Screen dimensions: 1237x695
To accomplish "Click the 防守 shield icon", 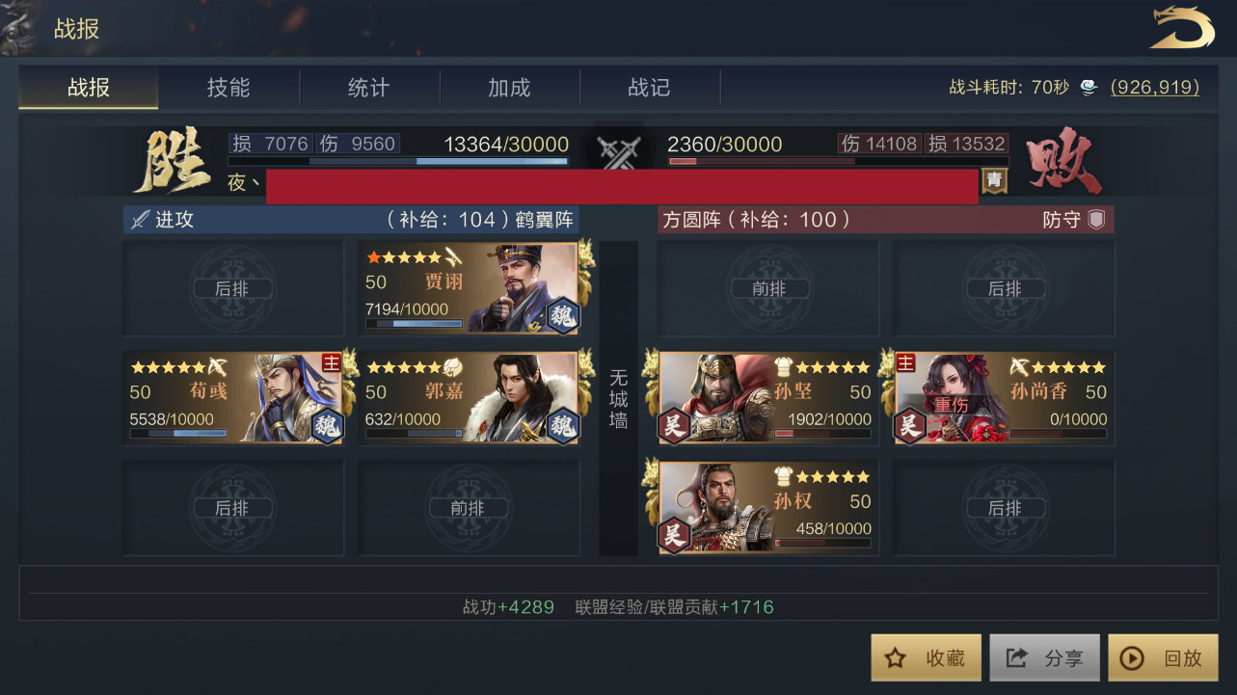I will [1096, 220].
